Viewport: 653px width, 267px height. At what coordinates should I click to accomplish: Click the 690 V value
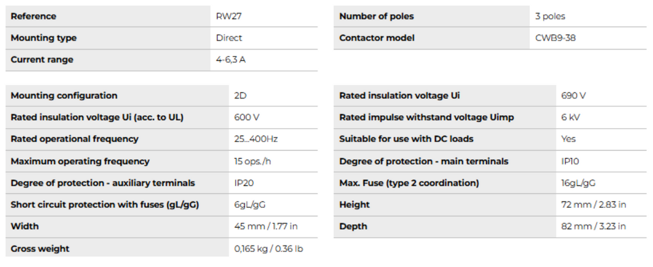coord(573,96)
